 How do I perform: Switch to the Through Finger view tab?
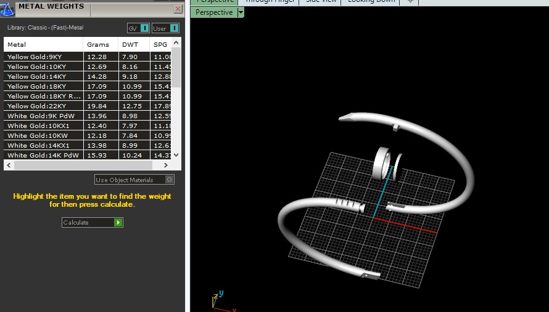(x=268, y=2)
